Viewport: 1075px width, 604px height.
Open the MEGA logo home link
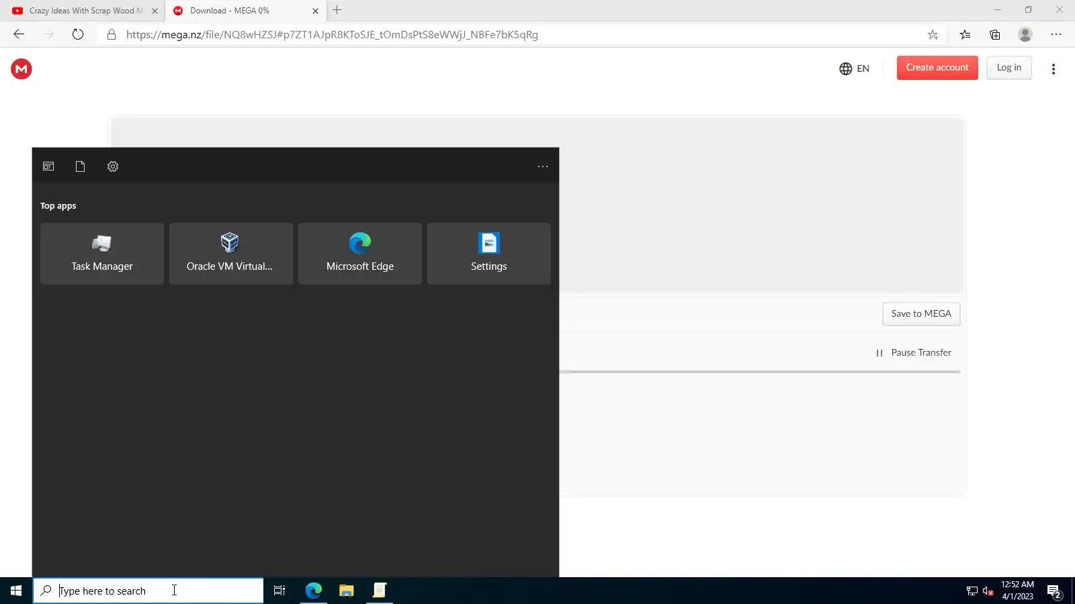pos(21,68)
